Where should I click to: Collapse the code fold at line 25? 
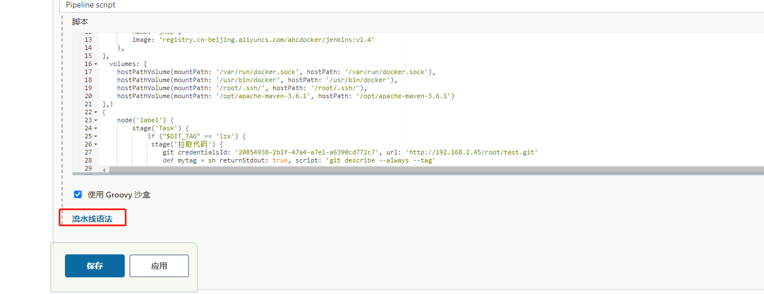[x=96, y=136]
